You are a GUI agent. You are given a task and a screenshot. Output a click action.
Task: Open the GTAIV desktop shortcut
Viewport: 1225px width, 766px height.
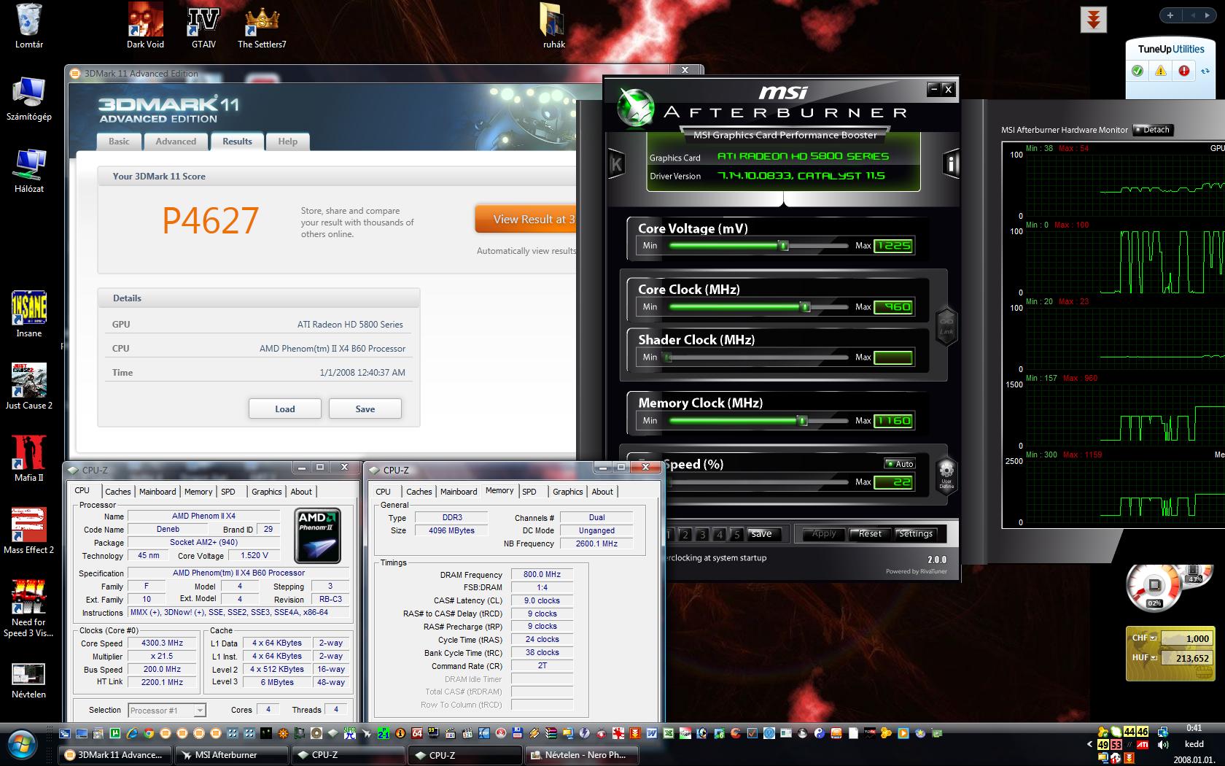pyautogui.click(x=203, y=26)
